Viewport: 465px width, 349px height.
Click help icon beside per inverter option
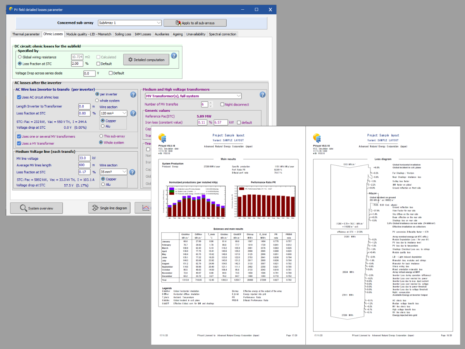point(133,95)
